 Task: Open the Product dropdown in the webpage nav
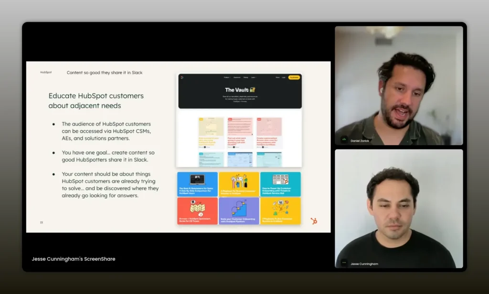click(227, 77)
